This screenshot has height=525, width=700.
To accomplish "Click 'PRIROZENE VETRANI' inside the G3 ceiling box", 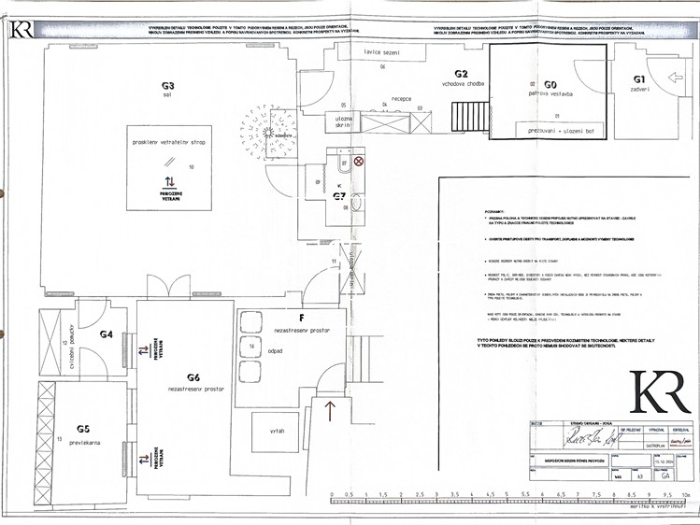I will (171, 196).
